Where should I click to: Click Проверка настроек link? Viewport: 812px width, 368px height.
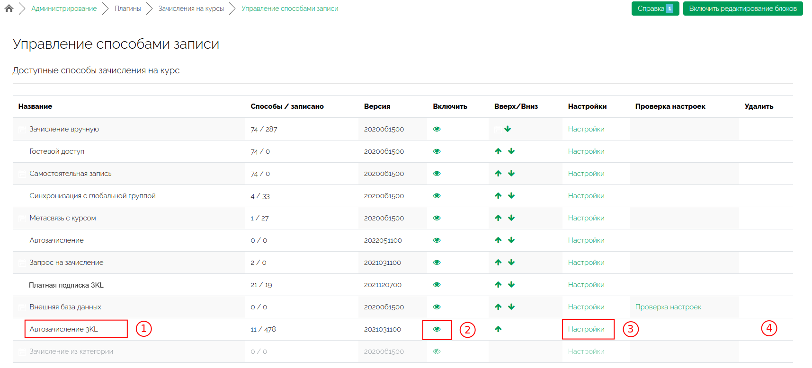pyautogui.click(x=668, y=307)
